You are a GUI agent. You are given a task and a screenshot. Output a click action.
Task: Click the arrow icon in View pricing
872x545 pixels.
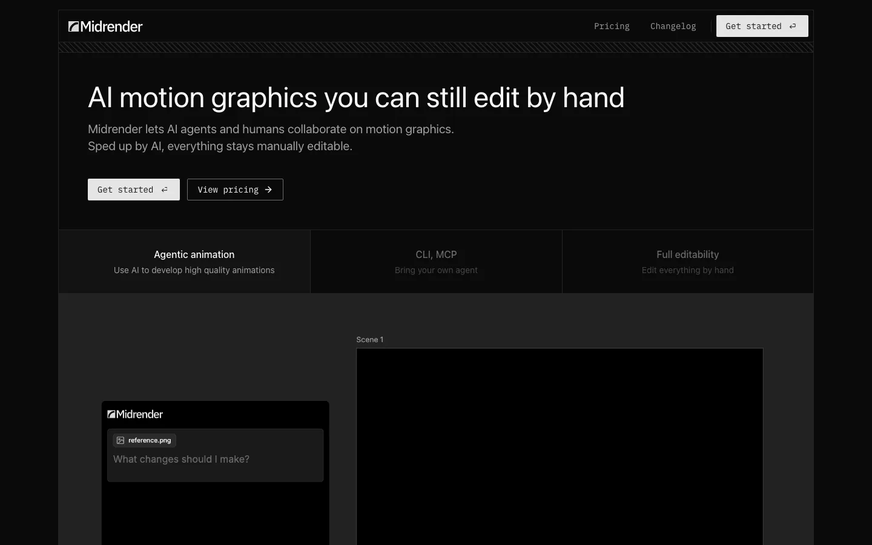(x=268, y=190)
